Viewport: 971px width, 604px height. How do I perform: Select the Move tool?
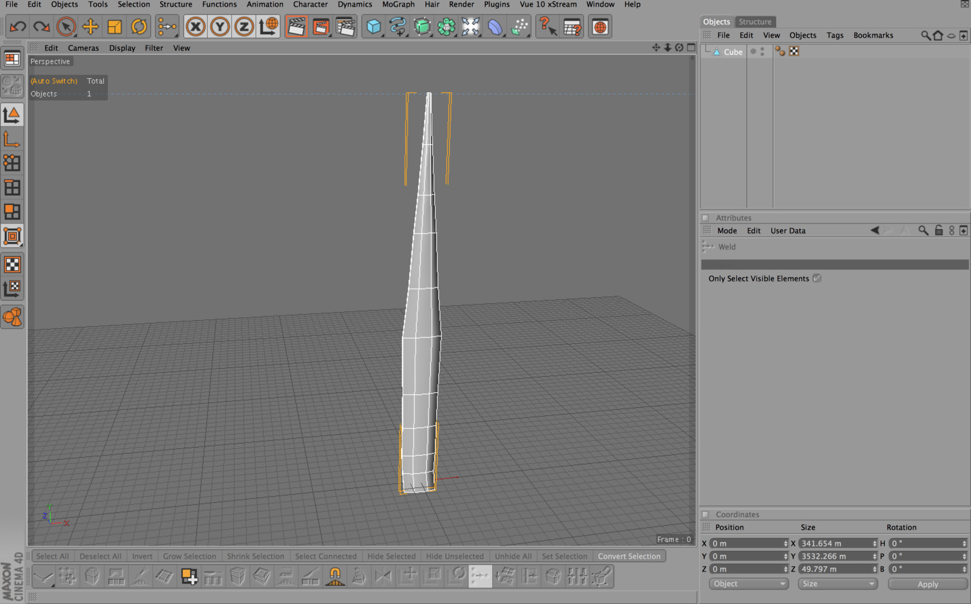tap(90, 27)
